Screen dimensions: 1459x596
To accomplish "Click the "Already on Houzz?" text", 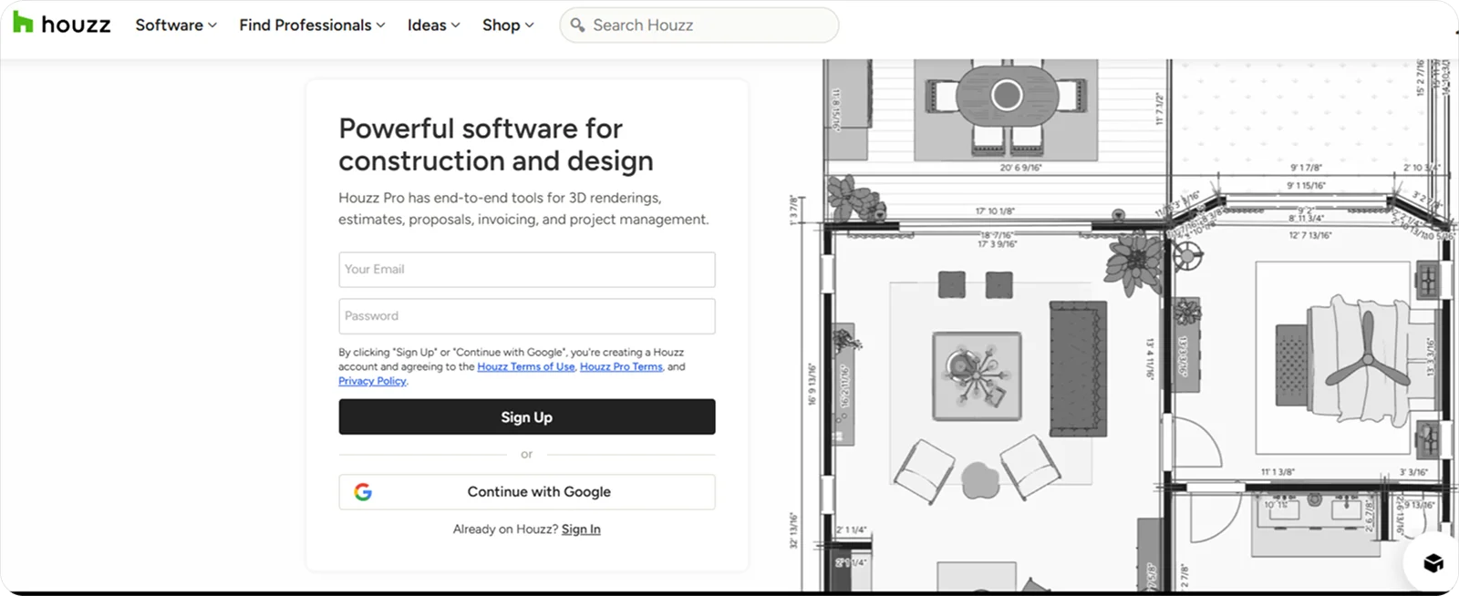I will point(505,529).
